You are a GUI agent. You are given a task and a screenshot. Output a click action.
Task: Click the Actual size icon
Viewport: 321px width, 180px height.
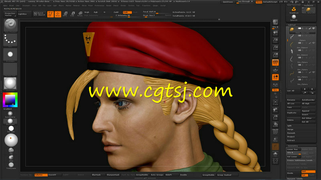tap(275, 48)
